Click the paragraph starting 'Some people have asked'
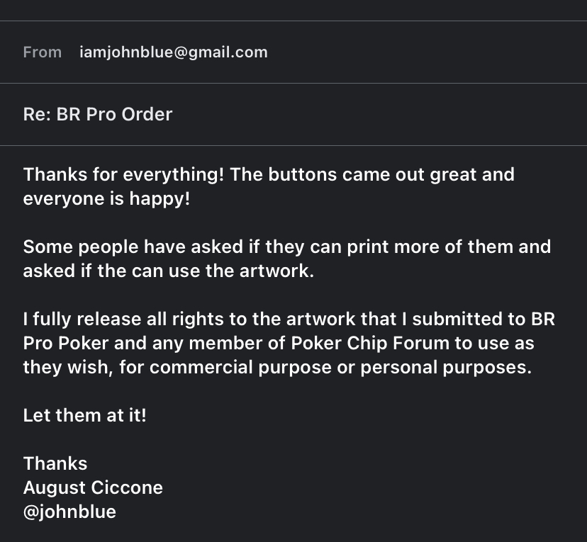Screen dimensions: 587x542 287,259
